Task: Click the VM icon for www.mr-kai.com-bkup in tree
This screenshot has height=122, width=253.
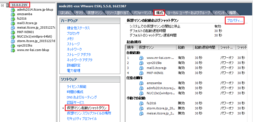Action: click(x=13, y=50)
